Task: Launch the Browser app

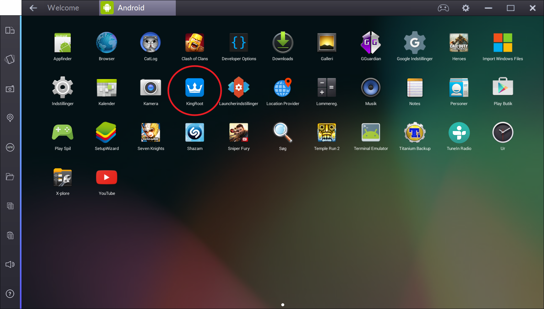Action: coord(107,43)
